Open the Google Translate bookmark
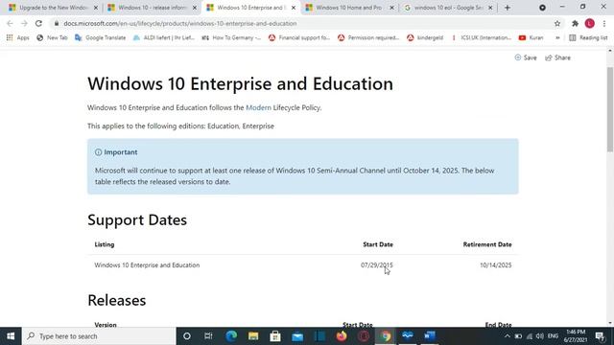The height and width of the screenshot is (345, 614). tap(101, 37)
